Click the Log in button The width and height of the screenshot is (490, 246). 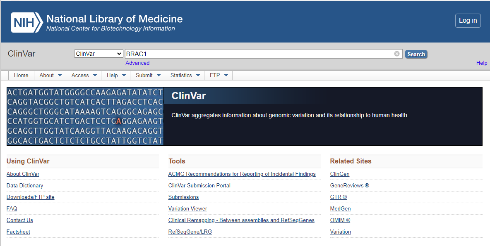pos(468,21)
